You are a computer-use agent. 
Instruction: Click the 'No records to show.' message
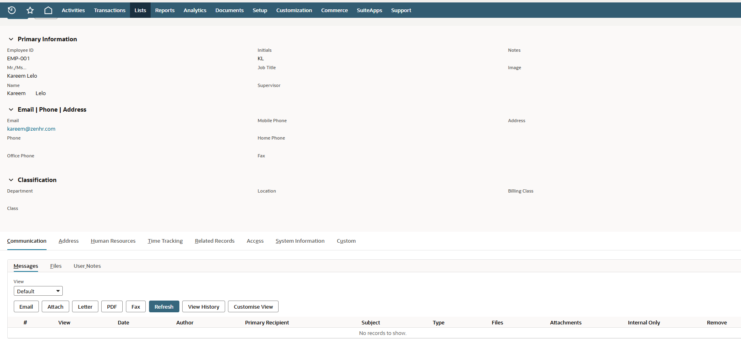(x=383, y=333)
